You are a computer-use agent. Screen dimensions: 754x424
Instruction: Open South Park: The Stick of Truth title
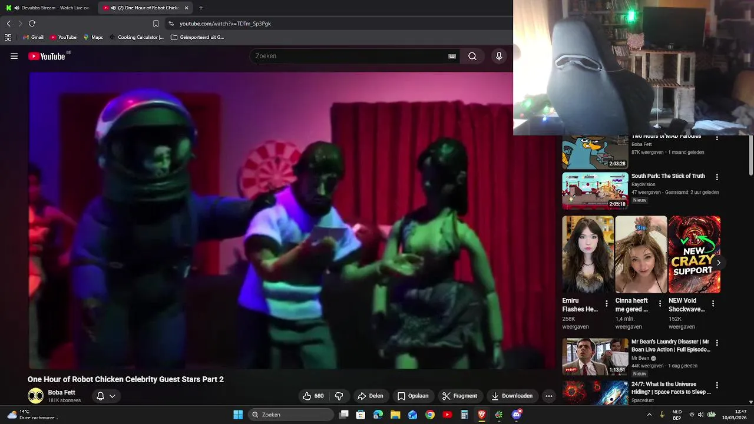668,176
